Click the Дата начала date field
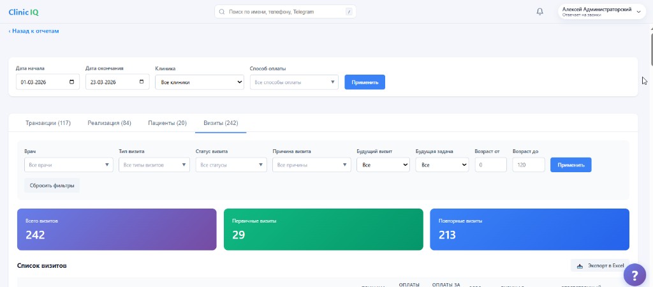 coord(47,82)
